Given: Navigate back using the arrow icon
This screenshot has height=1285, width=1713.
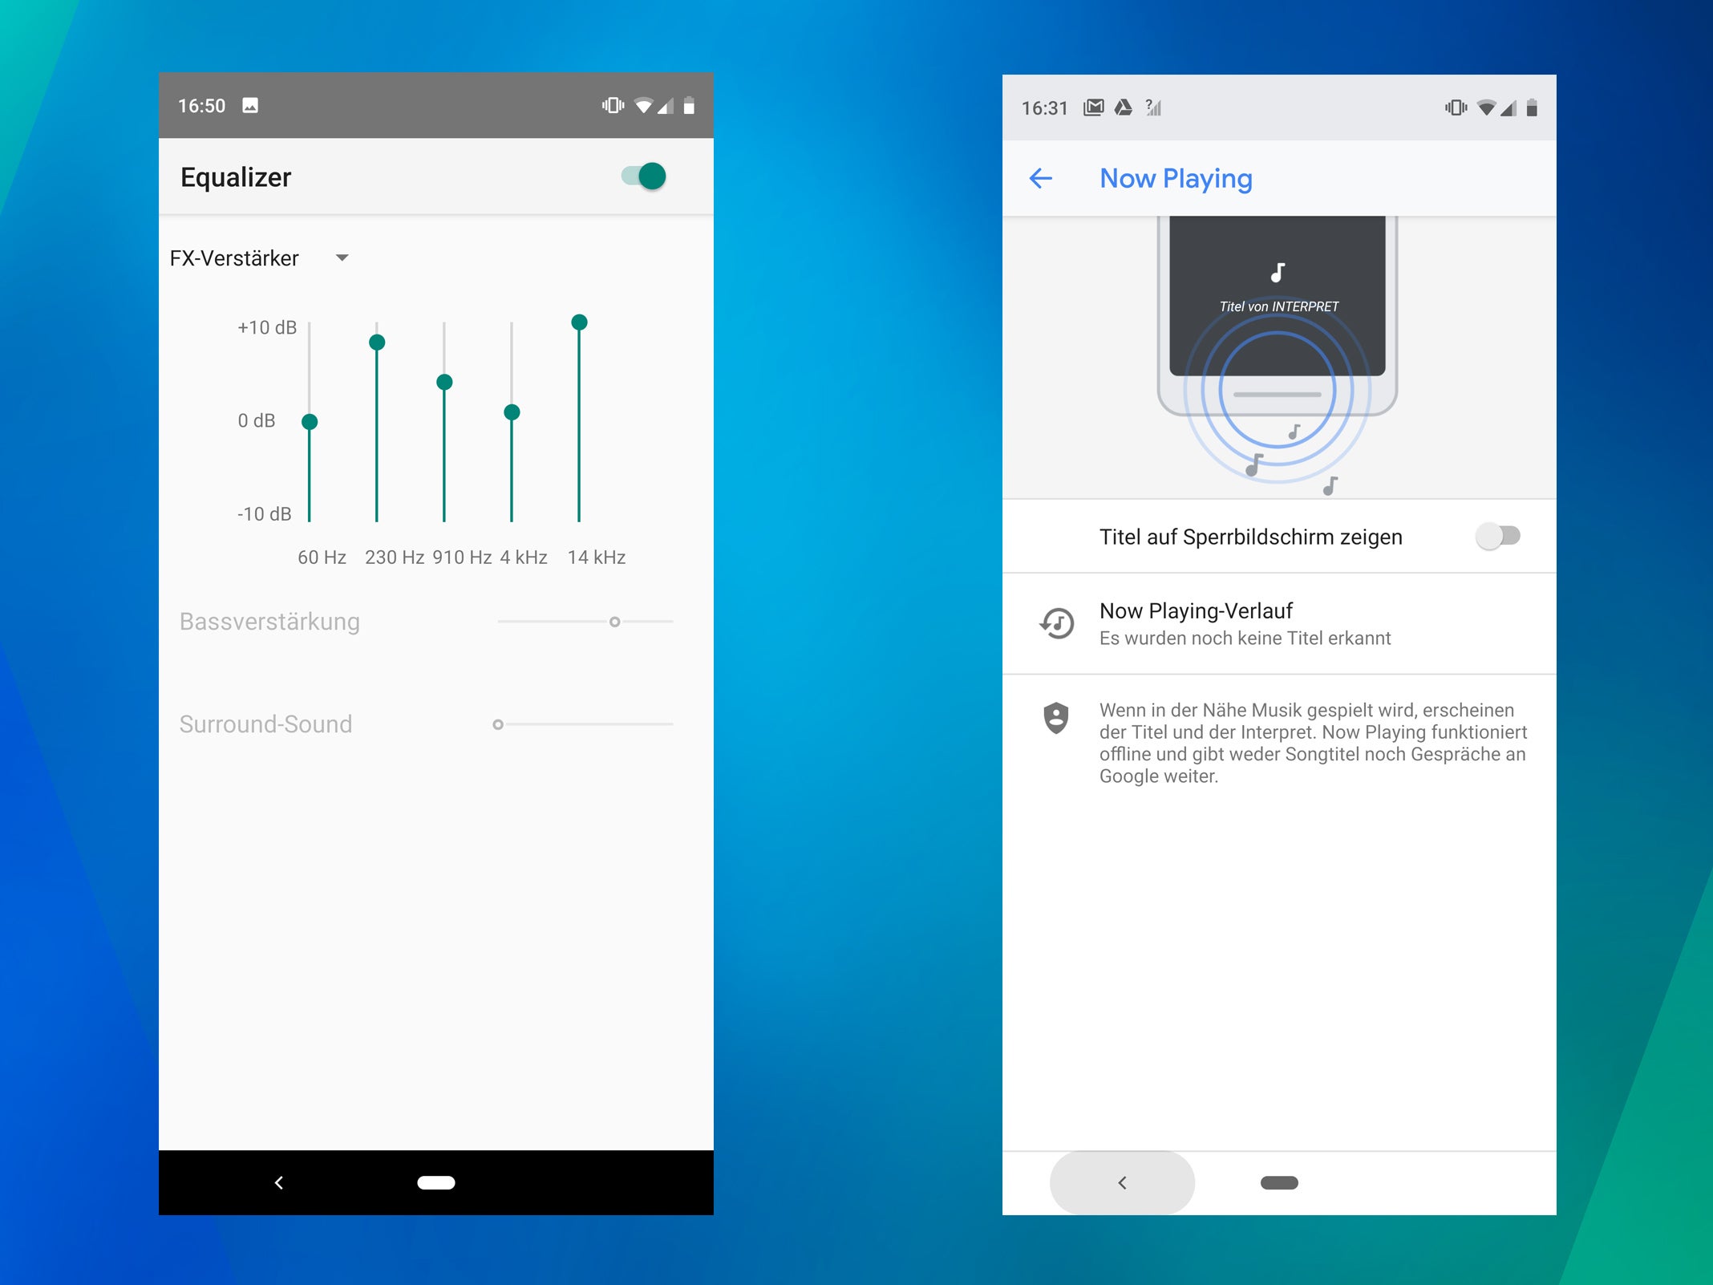Looking at the screenshot, I should pos(1045,176).
